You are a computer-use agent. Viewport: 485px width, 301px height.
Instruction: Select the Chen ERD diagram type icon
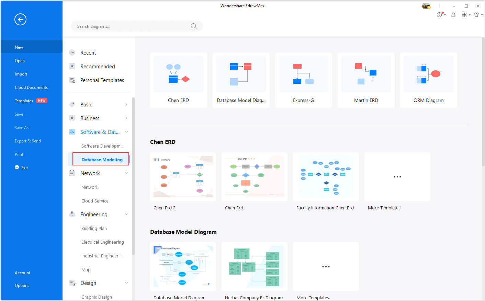coord(179,74)
